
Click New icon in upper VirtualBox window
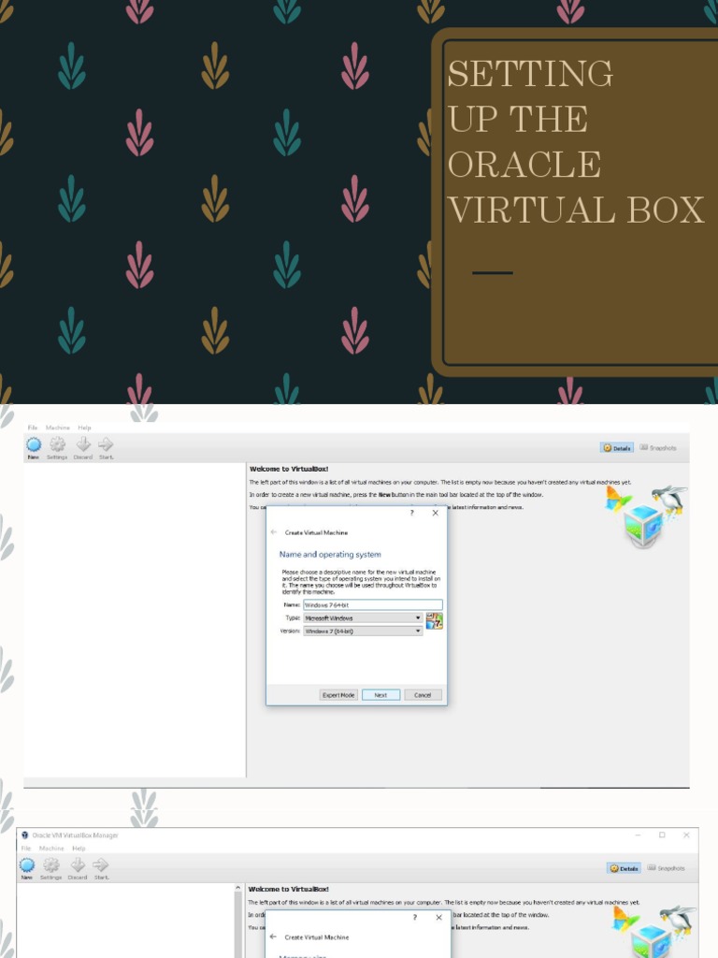34,444
